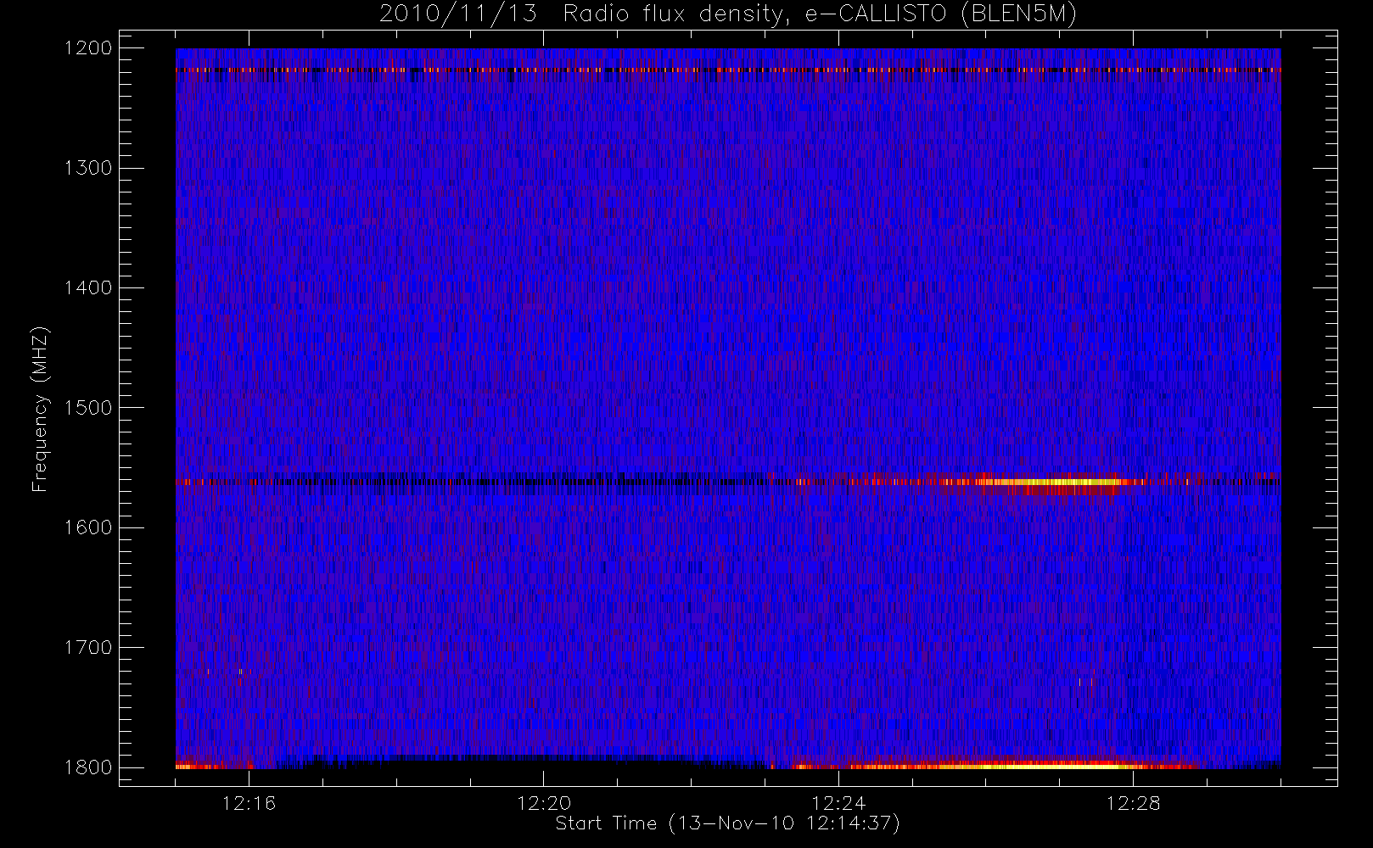Image resolution: width=1373 pixels, height=848 pixels.
Task: Click the 12:16 time tick label
Action: click(249, 803)
